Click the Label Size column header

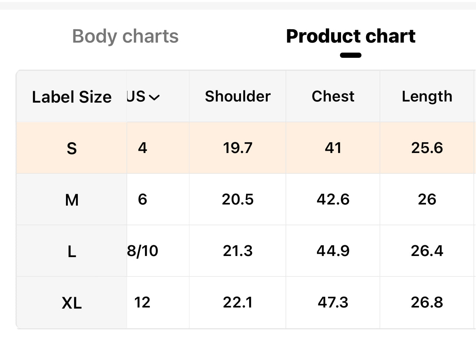pos(72,97)
